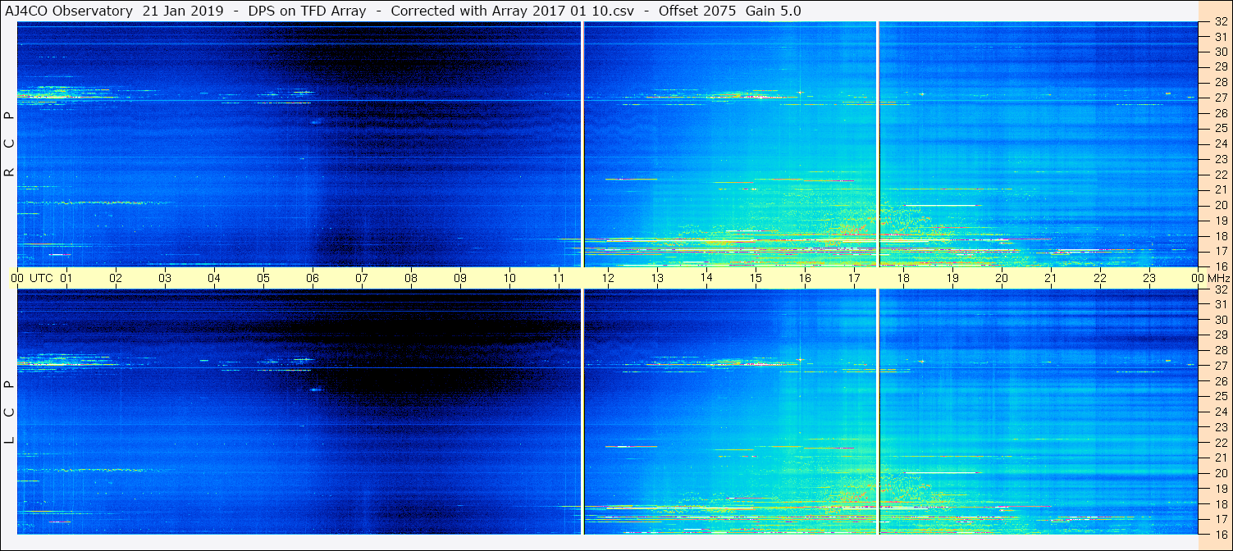Image resolution: width=1233 pixels, height=551 pixels.
Task: Click the Gain 5.0 text in header
Action: 774,11
